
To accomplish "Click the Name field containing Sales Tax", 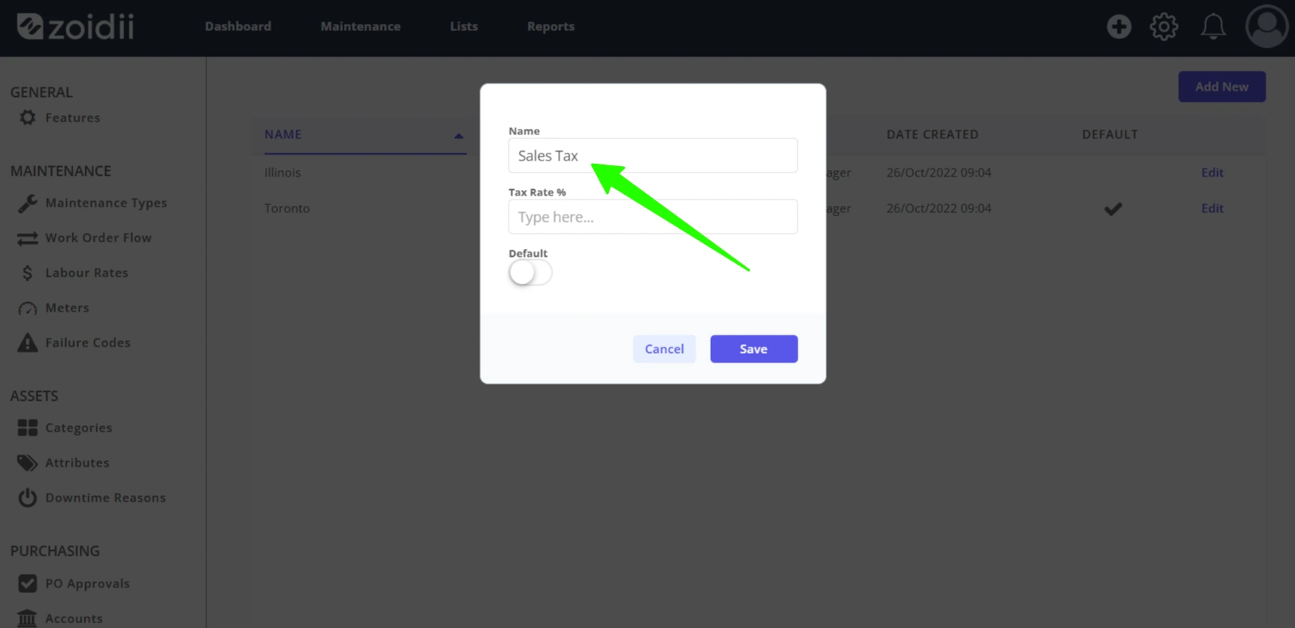I will 653,155.
